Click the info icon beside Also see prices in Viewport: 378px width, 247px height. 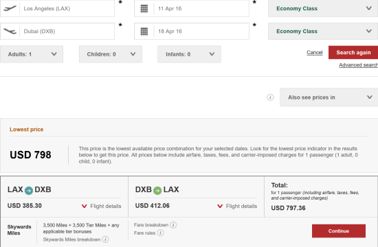[270, 97]
